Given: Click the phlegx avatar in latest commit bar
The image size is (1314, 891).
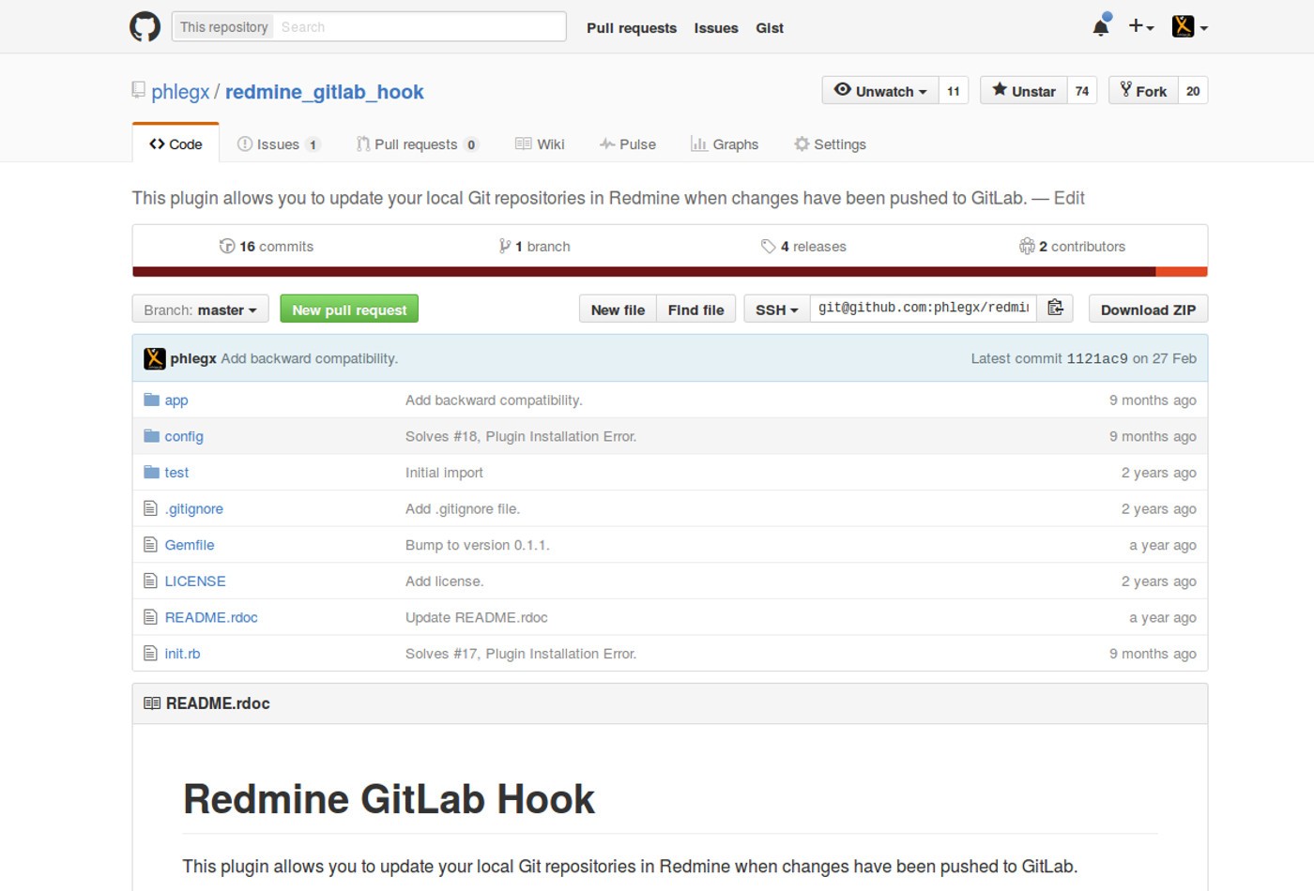Looking at the screenshot, I should (155, 358).
